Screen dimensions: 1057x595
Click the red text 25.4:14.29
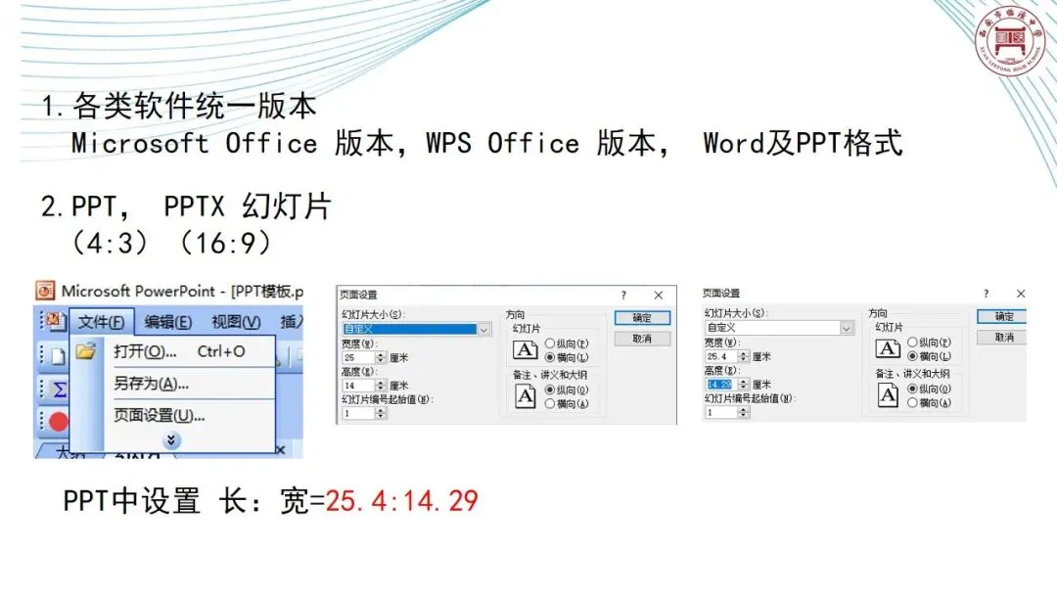coord(402,501)
